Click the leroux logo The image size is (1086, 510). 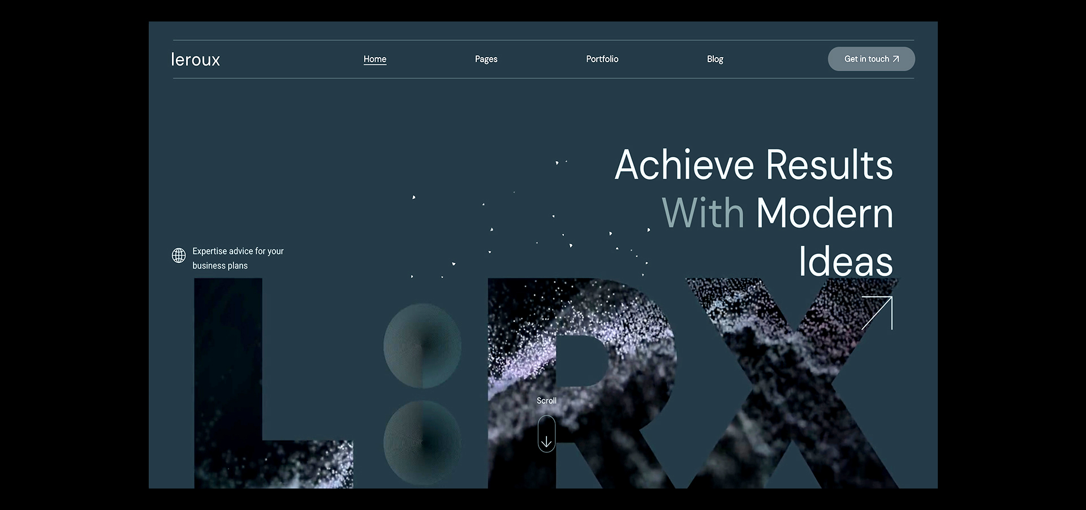[196, 59]
